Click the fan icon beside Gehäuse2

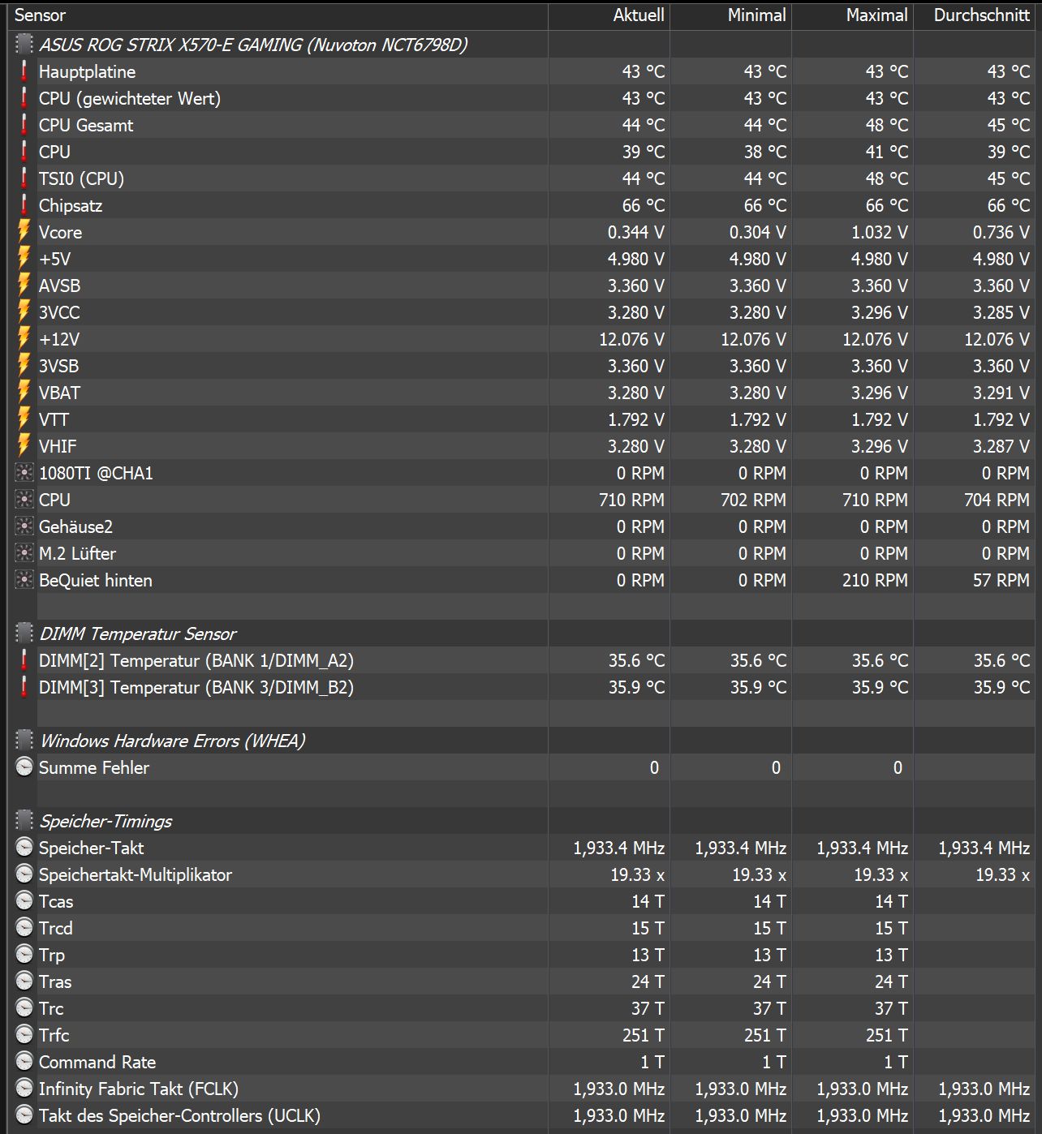point(24,526)
